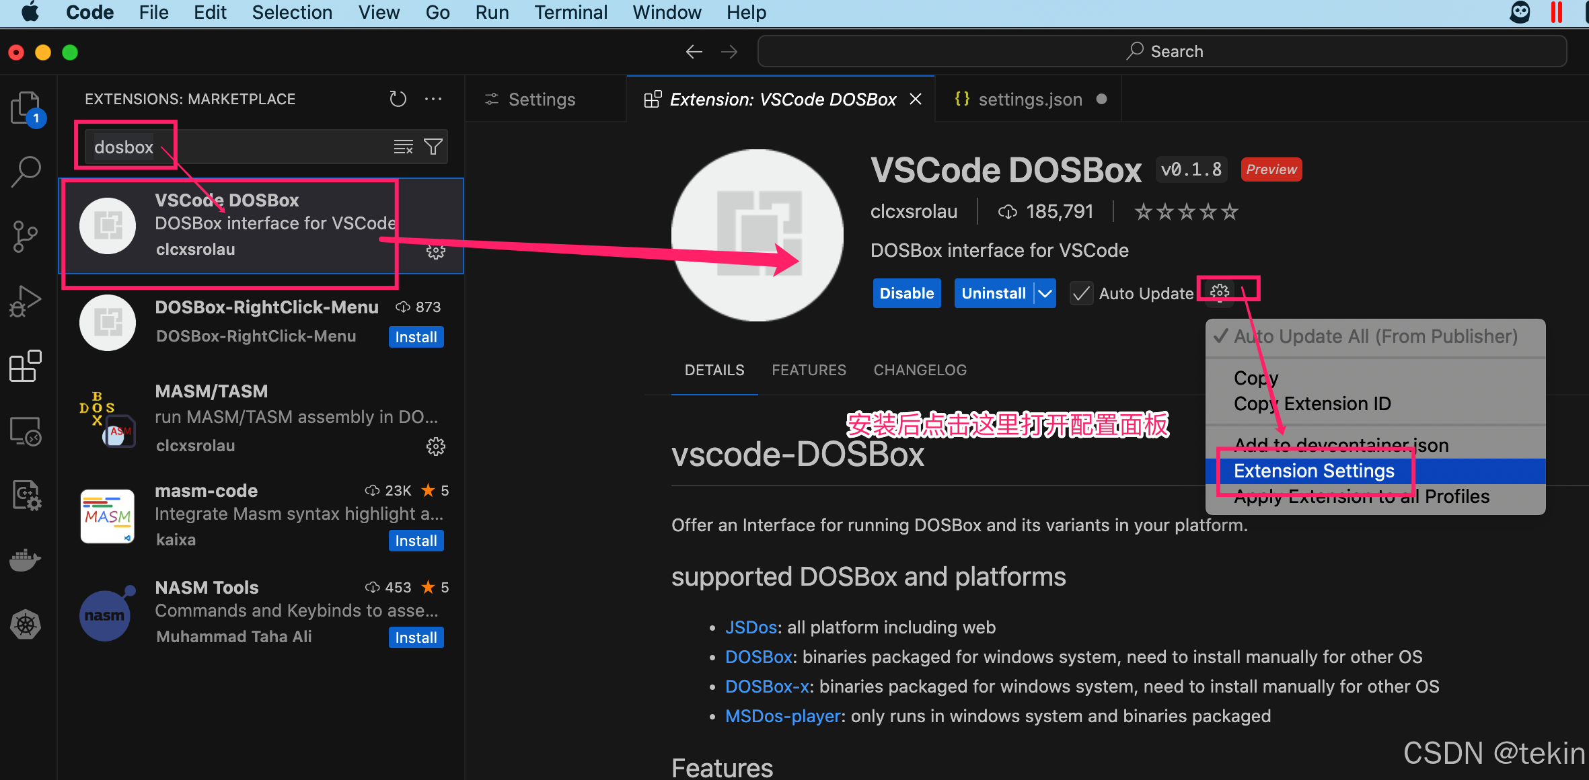The image size is (1589, 780).
Task: Click the extension star rating
Action: 1186,212
